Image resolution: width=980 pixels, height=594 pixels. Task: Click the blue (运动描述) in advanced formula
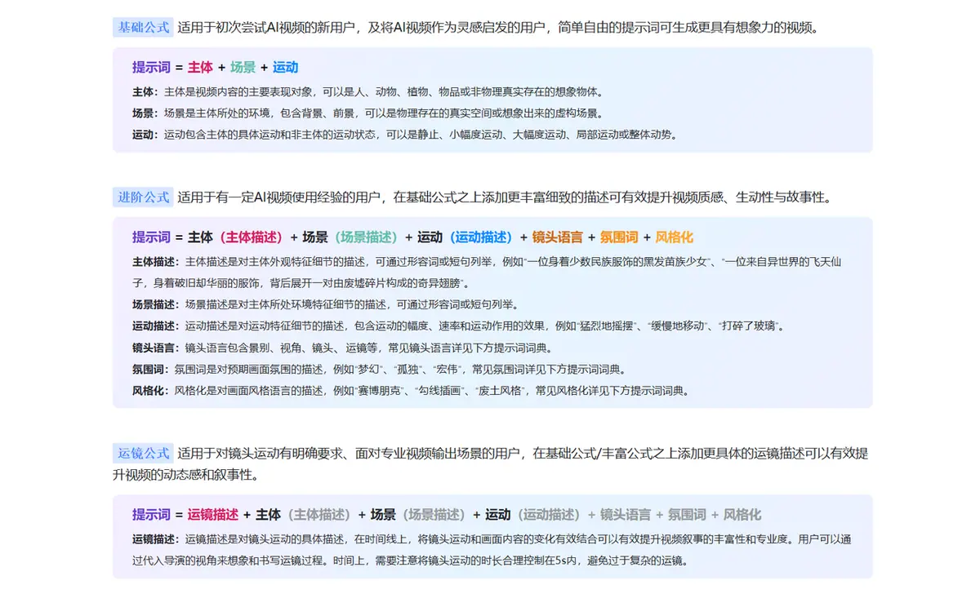point(481,237)
